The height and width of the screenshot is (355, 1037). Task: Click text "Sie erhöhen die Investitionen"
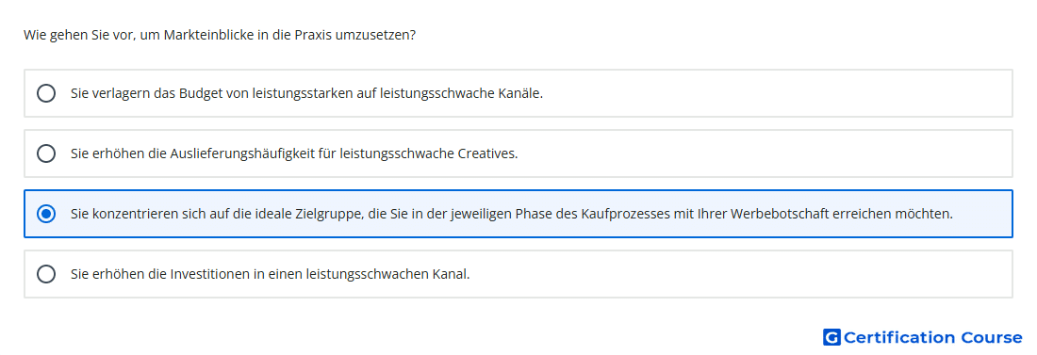(x=150, y=274)
